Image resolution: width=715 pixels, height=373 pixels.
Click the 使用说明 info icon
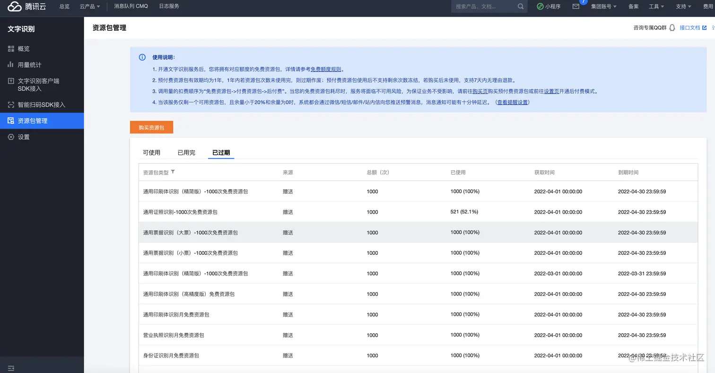tap(142, 57)
